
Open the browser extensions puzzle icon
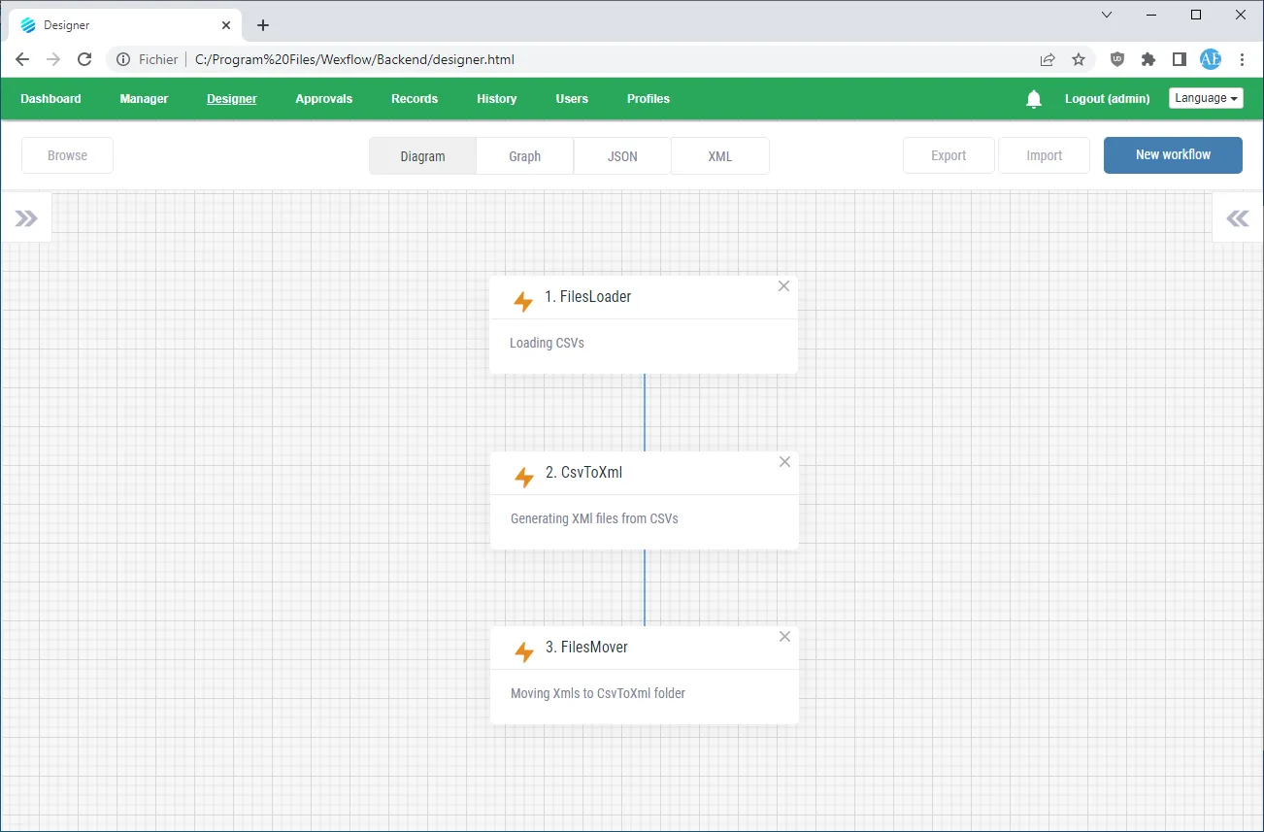pyautogui.click(x=1148, y=59)
